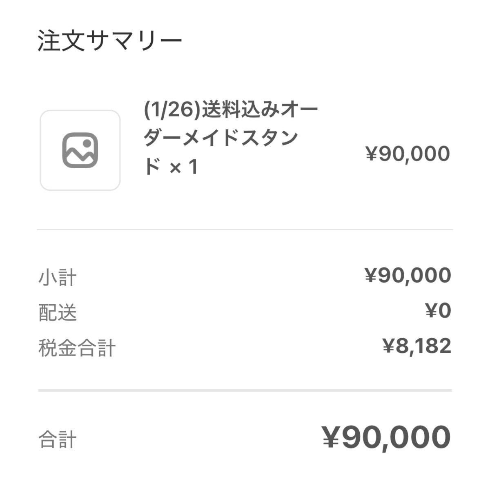Image resolution: width=490 pixels, height=495 pixels.
Task: Click the ¥8,182 tax amount
Action: (417, 346)
